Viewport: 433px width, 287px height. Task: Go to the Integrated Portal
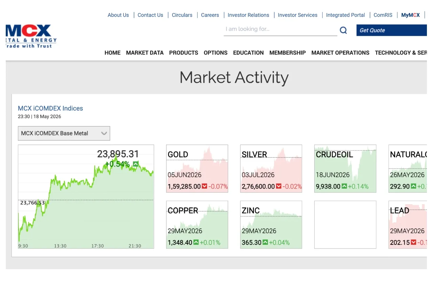pyautogui.click(x=345, y=15)
